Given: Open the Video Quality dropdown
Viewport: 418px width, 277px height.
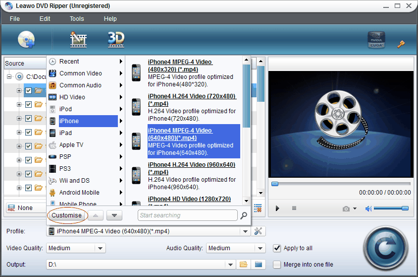Looking at the screenshot, I should point(100,248).
